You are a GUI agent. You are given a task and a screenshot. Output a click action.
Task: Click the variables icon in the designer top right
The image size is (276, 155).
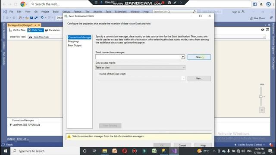click(x=267, y=30)
